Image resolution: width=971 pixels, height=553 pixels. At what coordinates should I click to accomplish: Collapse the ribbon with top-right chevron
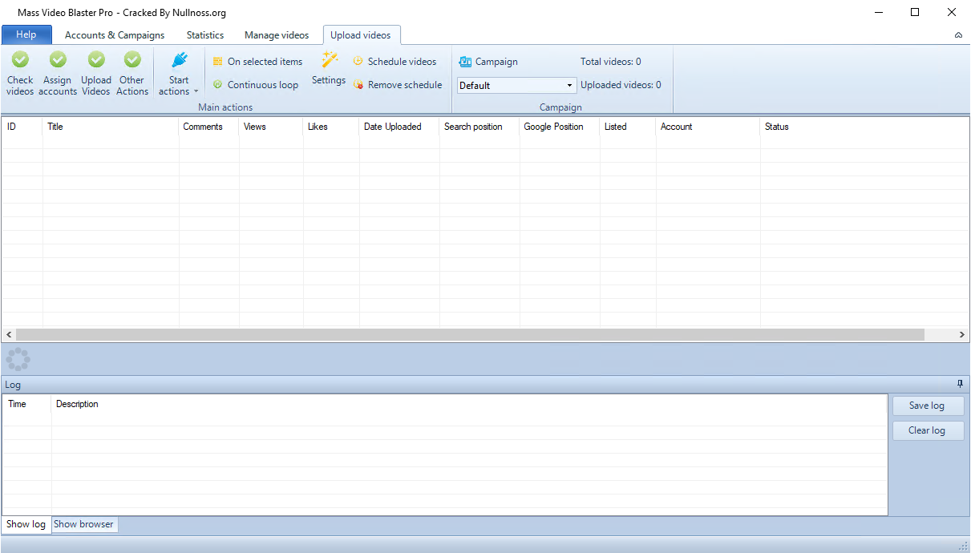(958, 35)
